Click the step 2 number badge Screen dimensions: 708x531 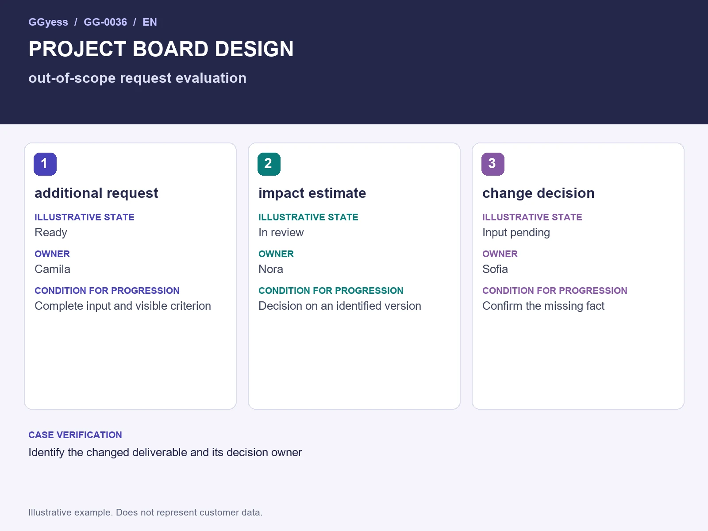269,164
